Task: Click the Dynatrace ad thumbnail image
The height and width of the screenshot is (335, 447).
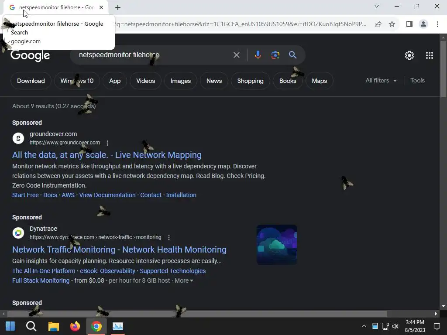Action: [277, 245]
